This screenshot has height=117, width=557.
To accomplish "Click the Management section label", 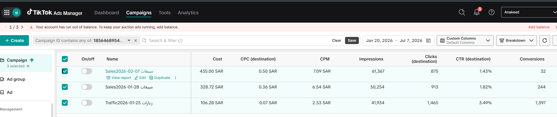I will pos(11,109).
